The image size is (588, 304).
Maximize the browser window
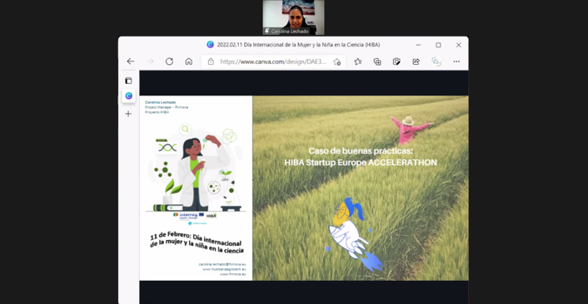[438, 45]
